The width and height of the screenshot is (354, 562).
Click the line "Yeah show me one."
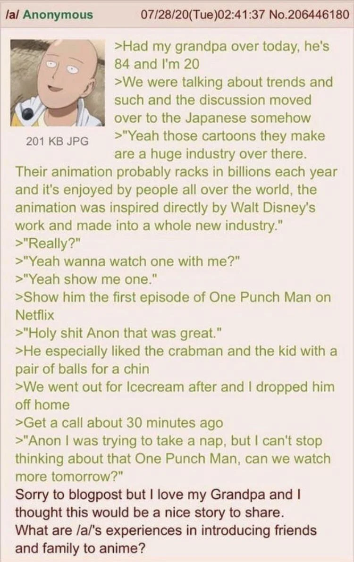click(86, 279)
